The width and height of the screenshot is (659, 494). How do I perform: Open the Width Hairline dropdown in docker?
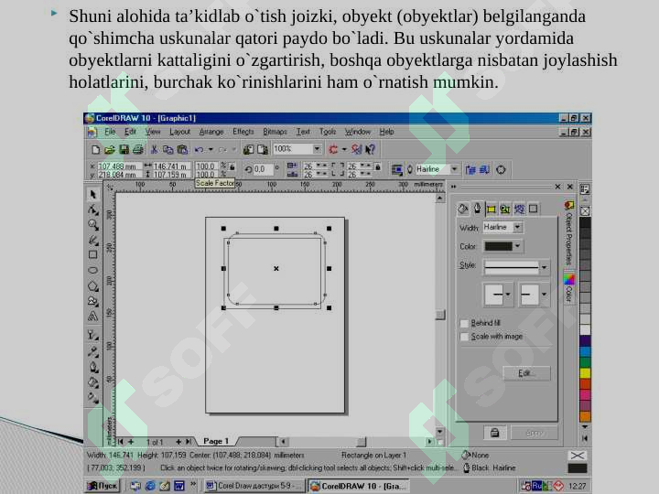click(x=518, y=227)
